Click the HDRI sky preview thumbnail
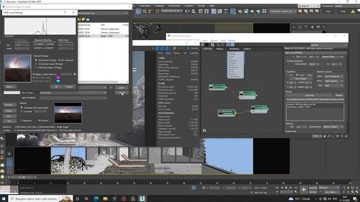Viewport: 360px width, 202px height. click(17, 68)
